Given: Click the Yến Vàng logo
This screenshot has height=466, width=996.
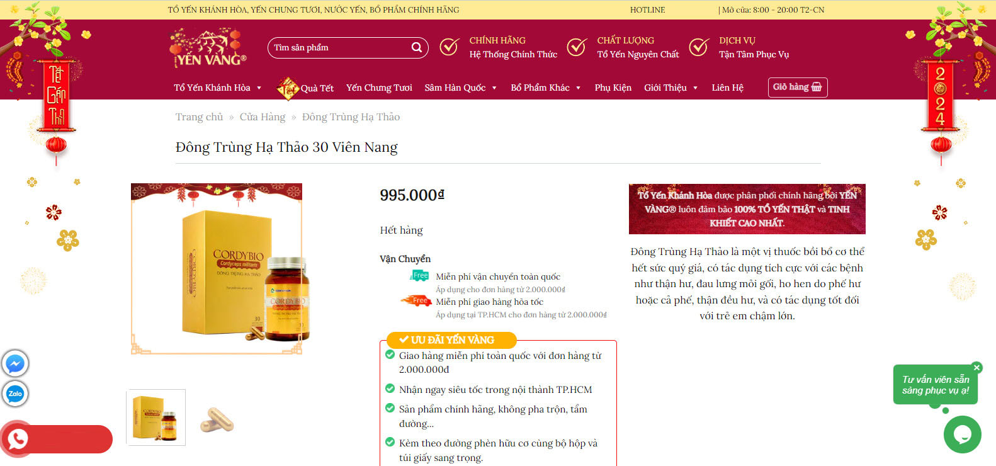Looking at the screenshot, I should 207,48.
